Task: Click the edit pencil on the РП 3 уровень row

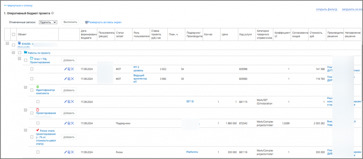Action: point(65,69)
